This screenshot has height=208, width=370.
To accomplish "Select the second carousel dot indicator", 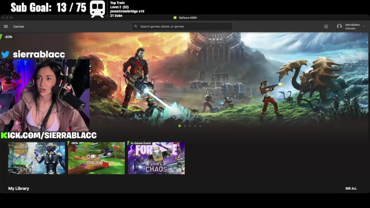I will pos(185,126).
